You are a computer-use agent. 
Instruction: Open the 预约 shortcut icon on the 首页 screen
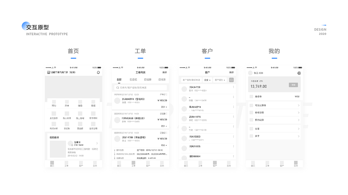point(54,102)
